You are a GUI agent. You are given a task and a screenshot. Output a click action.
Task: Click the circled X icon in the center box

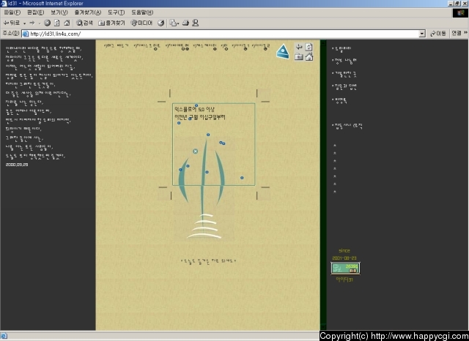[x=196, y=151]
